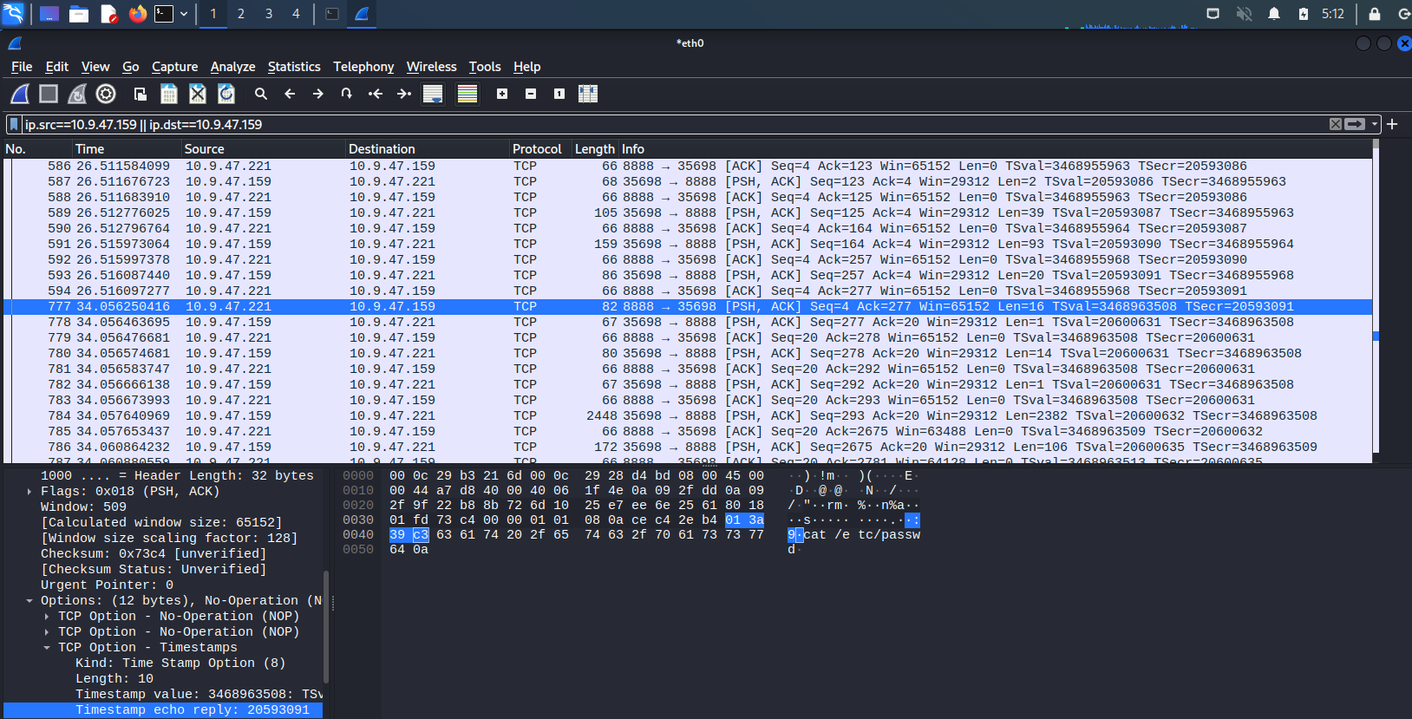Viewport: 1412px width, 719px height.
Task: Open the Kali applications menu
Action: pos(13,14)
